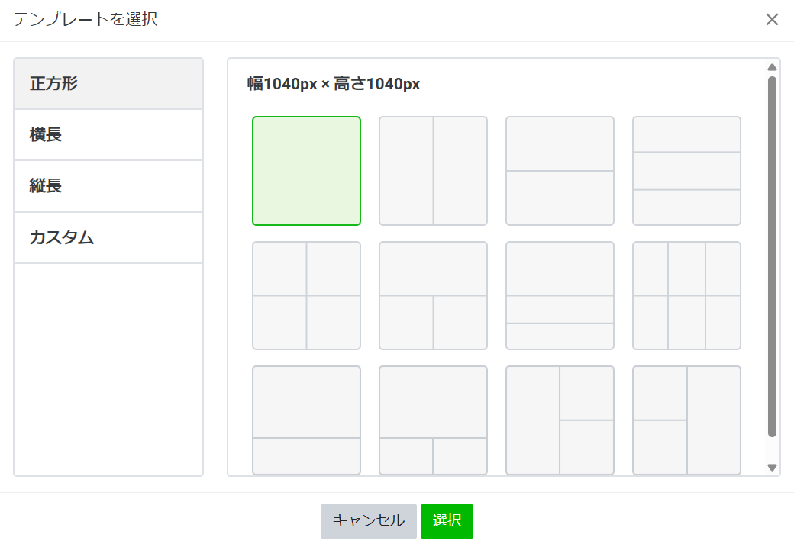794x544 pixels.
Task: Pick the two horizontal rows template
Action: [x=560, y=171]
